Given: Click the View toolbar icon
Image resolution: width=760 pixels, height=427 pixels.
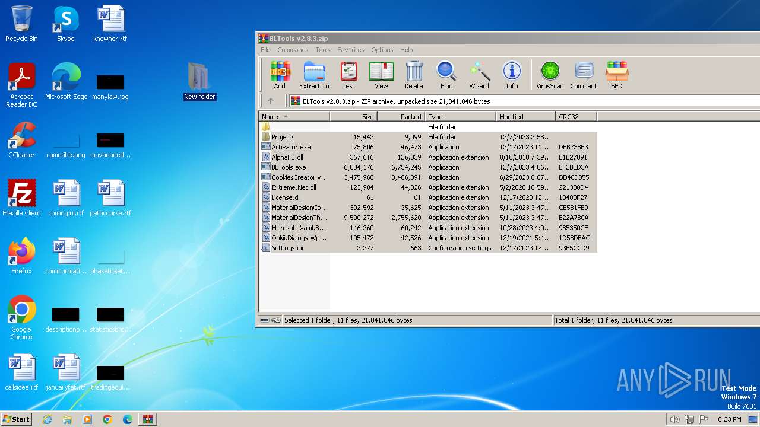Looking at the screenshot, I should coord(381,75).
